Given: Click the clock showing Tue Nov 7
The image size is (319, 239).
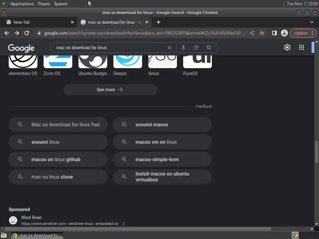Looking at the screenshot, I should [302, 4].
